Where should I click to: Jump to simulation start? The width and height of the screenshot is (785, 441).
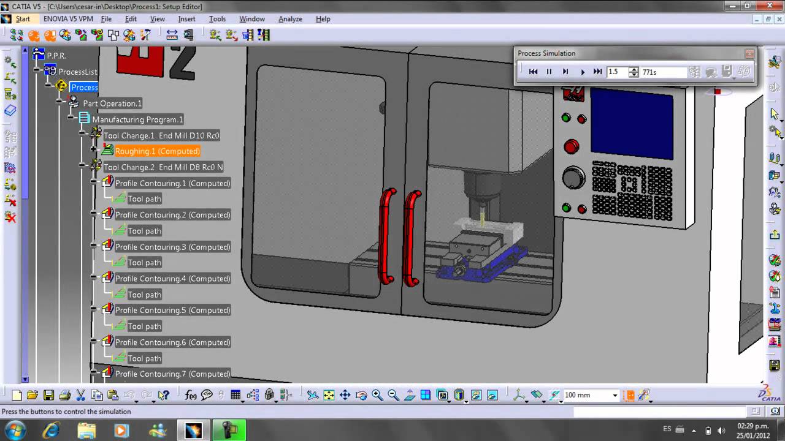click(533, 72)
